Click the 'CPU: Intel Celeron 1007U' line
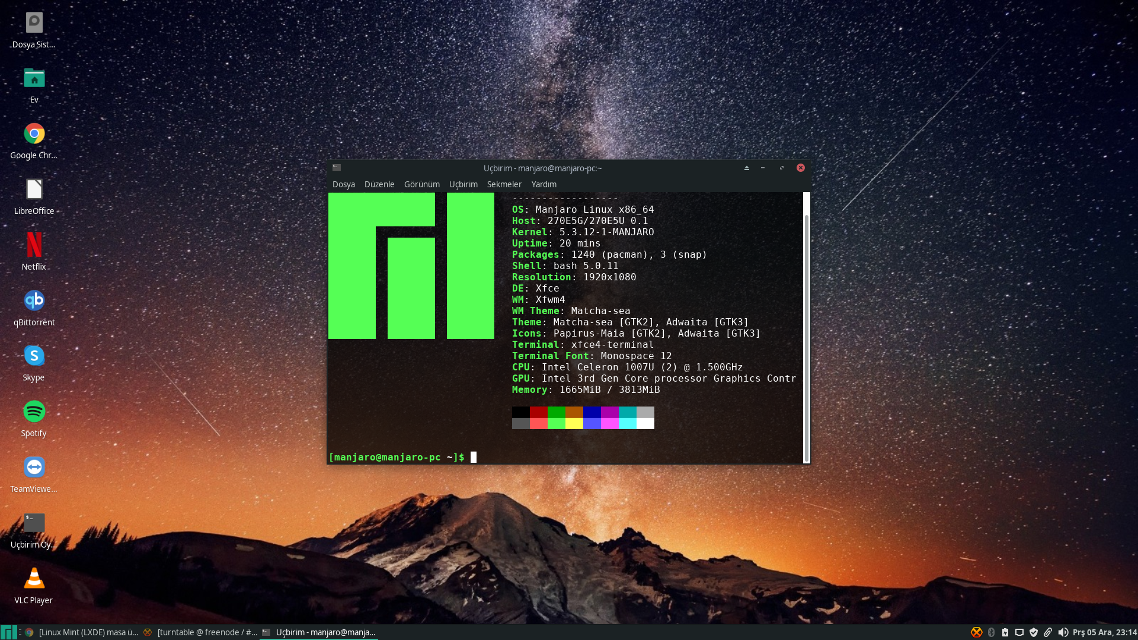This screenshot has height=640, width=1138. click(x=628, y=367)
